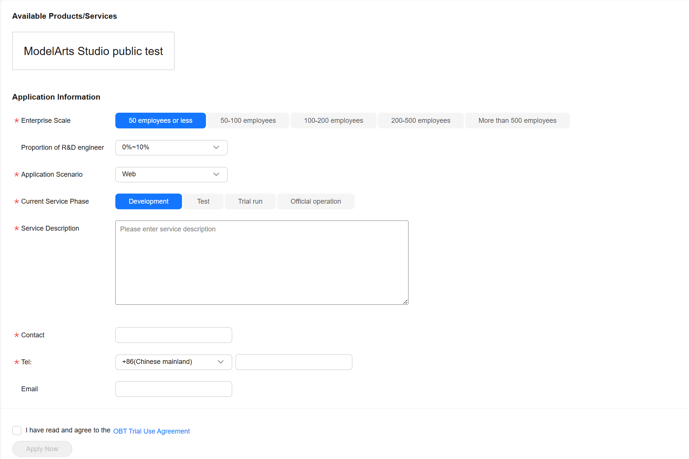The width and height of the screenshot is (689, 459).
Task: Tick the agreement checkbox
Action: click(17, 431)
